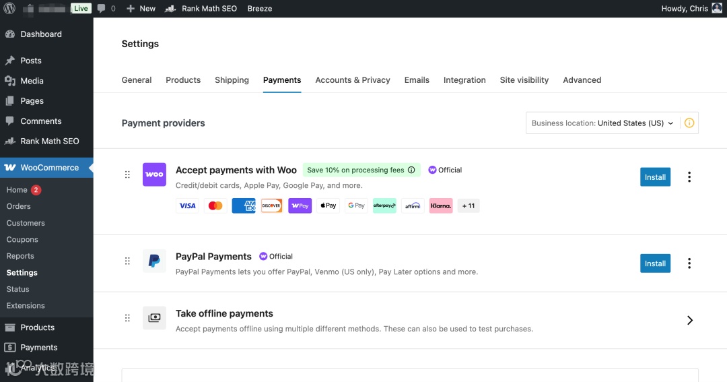Open the Emails tab
727x382 pixels.
(x=417, y=79)
